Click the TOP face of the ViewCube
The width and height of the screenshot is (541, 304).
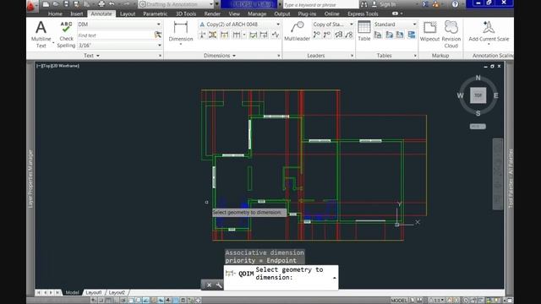(478, 95)
